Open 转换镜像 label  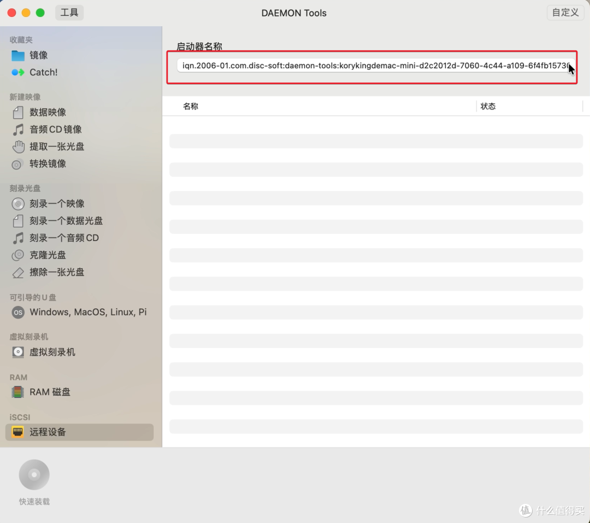click(x=48, y=164)
